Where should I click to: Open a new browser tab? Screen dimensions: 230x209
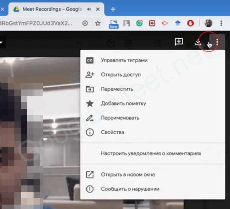point(113,10)
